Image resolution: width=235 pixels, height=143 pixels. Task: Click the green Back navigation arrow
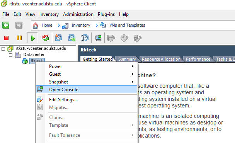(6, 25)
